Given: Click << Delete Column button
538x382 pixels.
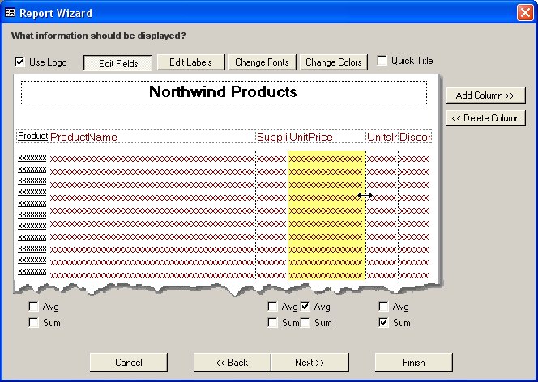Looking at the screenshot, I should point(486,118).
